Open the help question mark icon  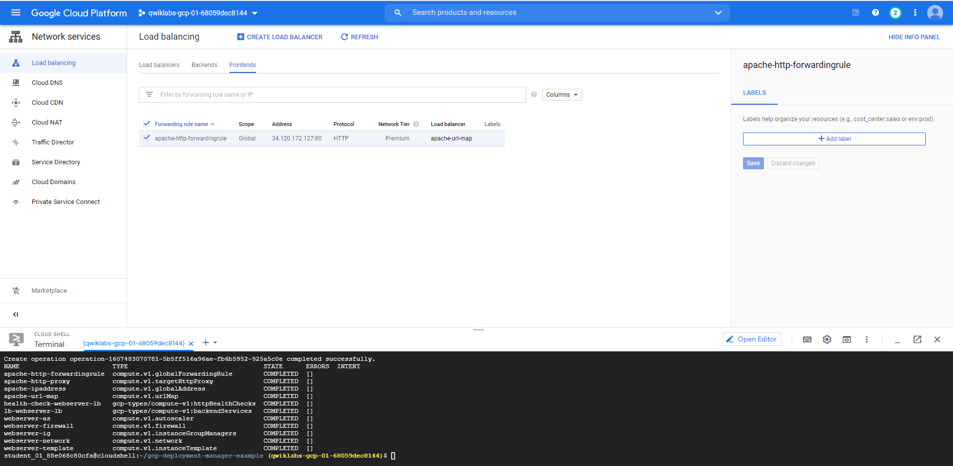pos(876,13)
